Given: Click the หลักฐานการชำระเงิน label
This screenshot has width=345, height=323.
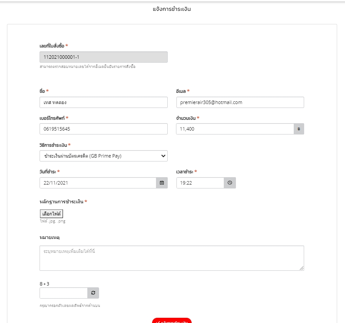Looking at the screenshot, I should click(x=61, y=202).
